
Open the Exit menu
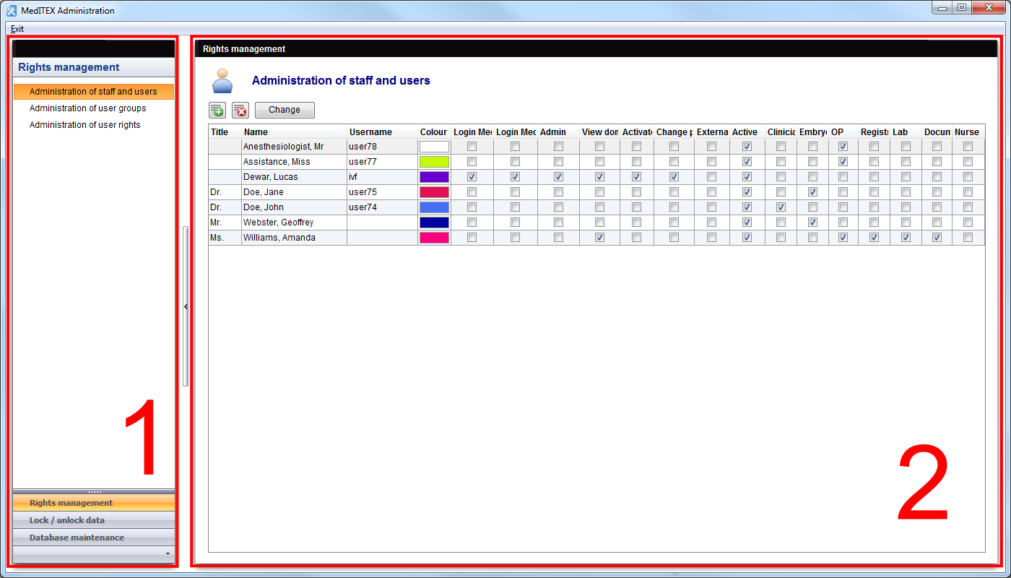[17, 29]
